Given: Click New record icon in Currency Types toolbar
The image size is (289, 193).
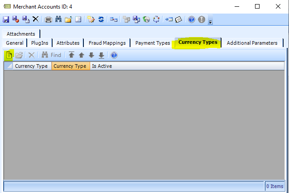Looking at the screenshot, I should pos(9,55).
